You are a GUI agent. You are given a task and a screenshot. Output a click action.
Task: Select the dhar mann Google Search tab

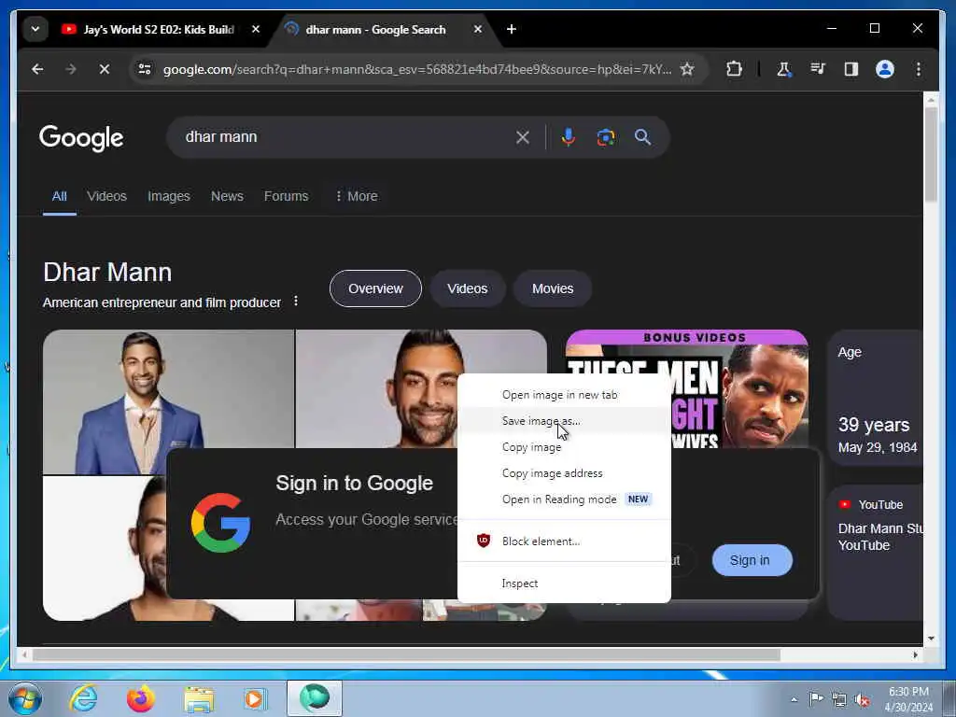375,29
